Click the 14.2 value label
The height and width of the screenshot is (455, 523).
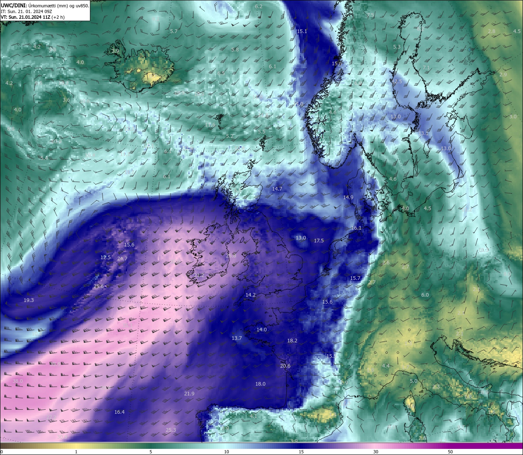(x=250, y=295)
